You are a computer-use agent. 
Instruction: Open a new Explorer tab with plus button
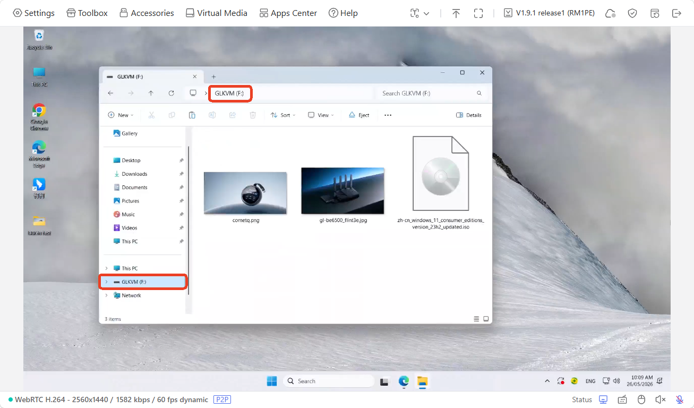tap(213, 77)
